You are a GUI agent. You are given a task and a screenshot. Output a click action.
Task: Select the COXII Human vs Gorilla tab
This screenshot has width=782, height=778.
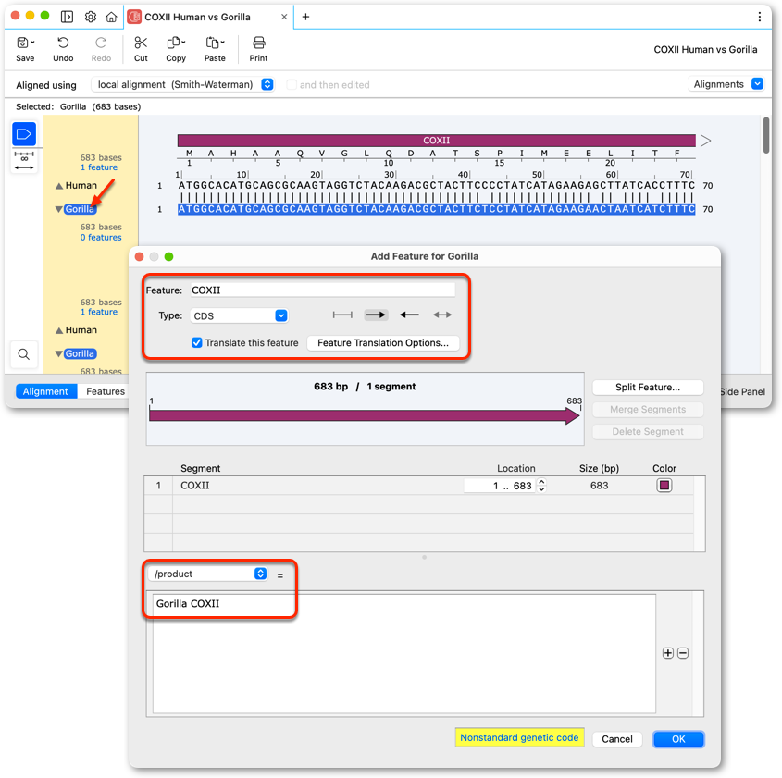pyautogui.click(x=208, y=17)
